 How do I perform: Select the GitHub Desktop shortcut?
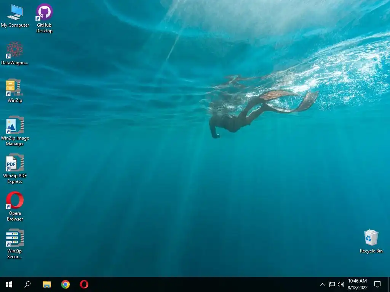pos(44,18)
